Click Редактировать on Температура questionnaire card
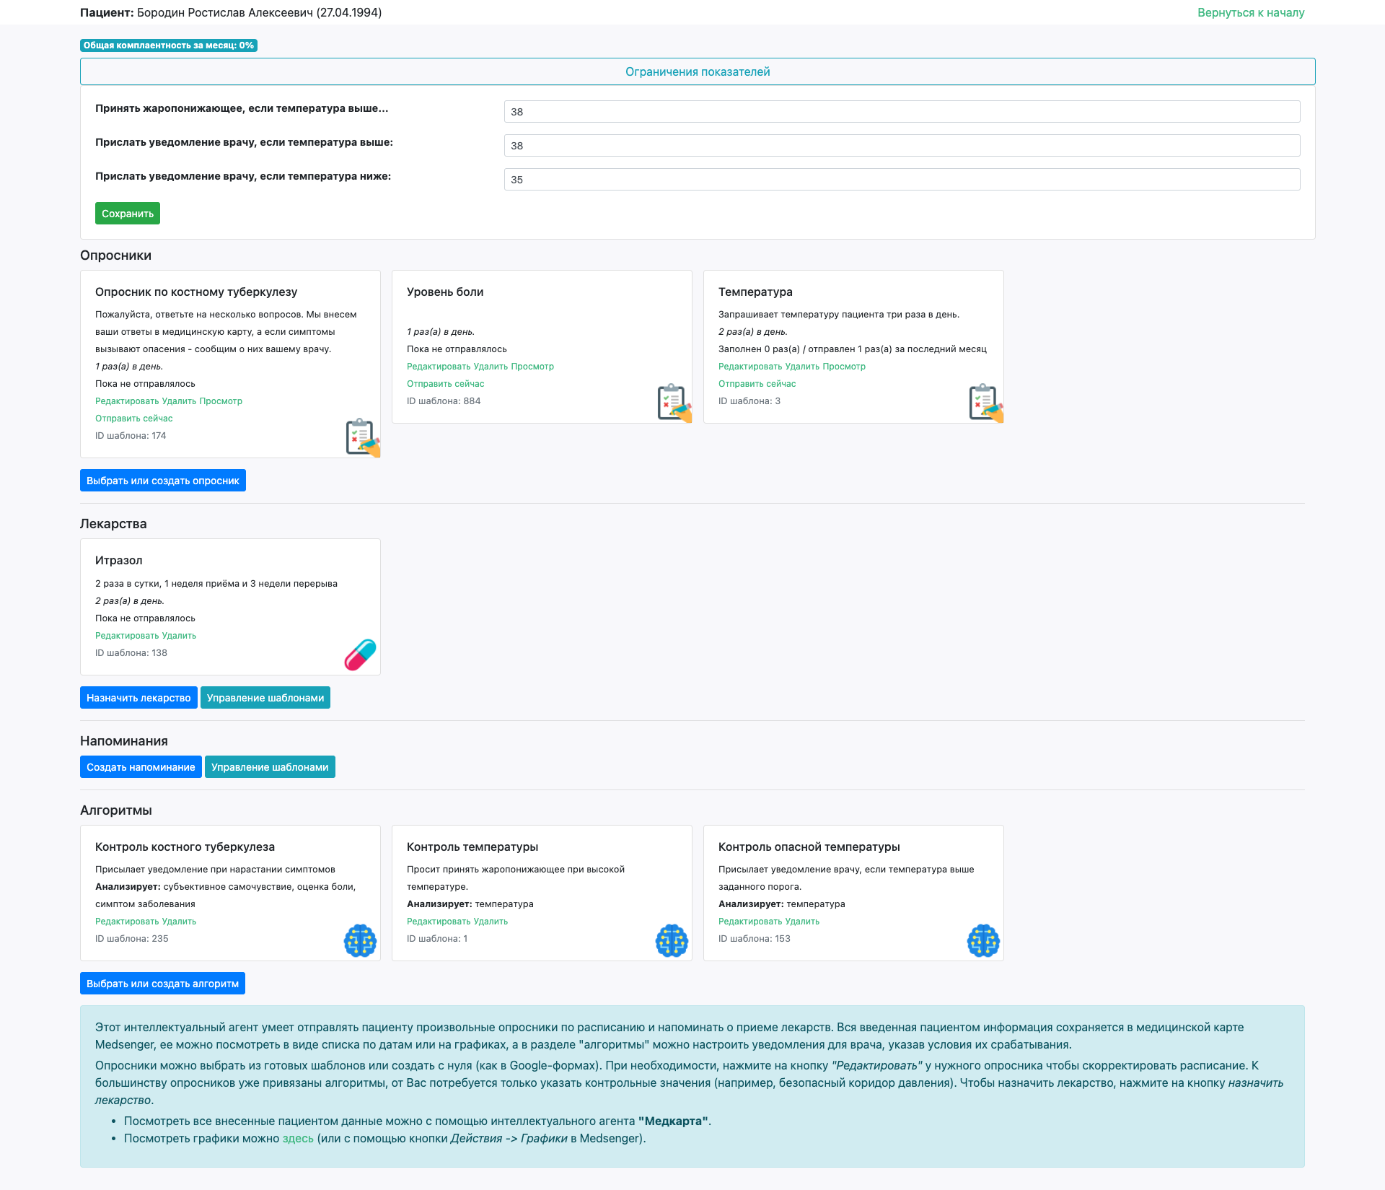 click(x=749, y=367)
